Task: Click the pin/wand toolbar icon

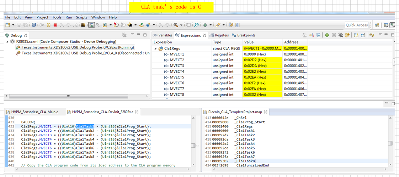Action: [218, 25]
